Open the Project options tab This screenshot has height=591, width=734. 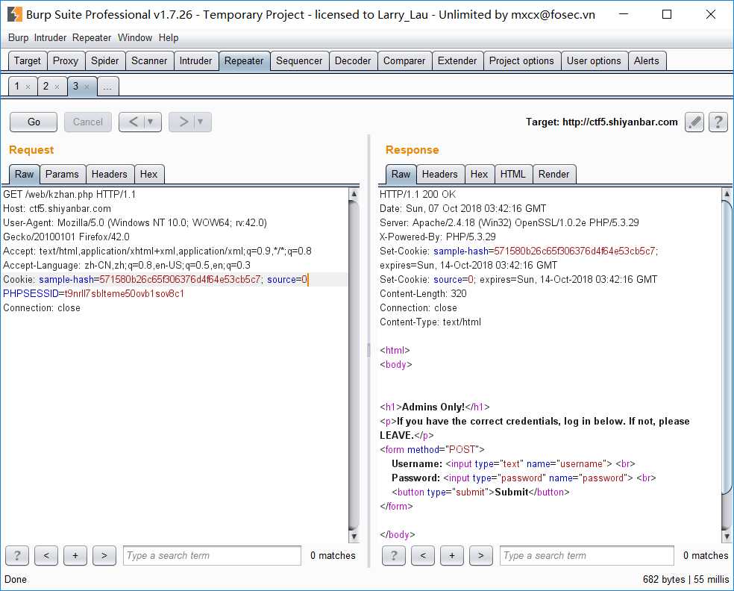(521, 61)
